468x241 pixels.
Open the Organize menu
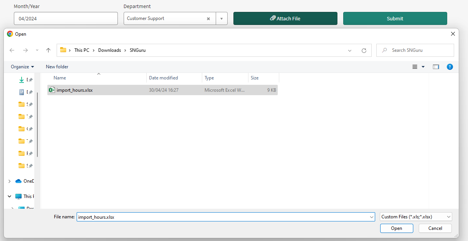click(22, 67)
